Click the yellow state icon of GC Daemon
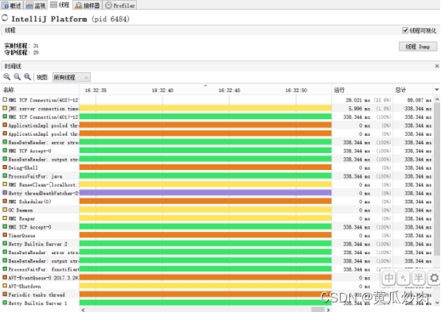441x312 pixels. tap(5, 210)
